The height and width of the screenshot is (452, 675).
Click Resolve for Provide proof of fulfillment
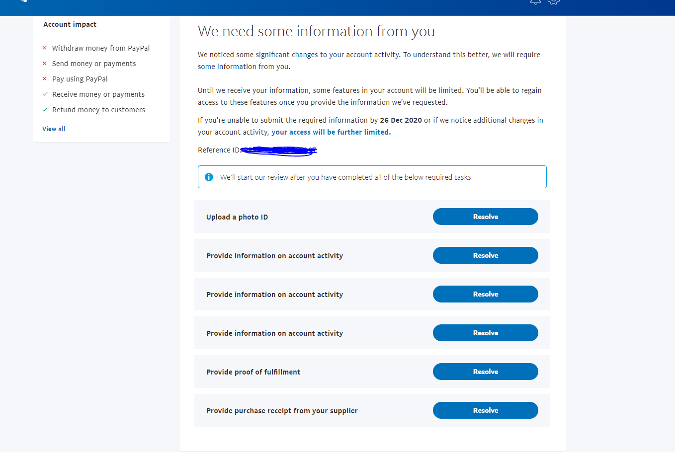[x=485, y=372]
